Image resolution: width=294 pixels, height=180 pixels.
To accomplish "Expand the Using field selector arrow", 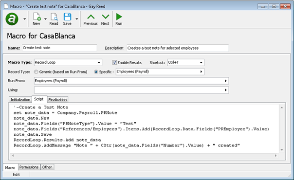I will pos(226,90).
